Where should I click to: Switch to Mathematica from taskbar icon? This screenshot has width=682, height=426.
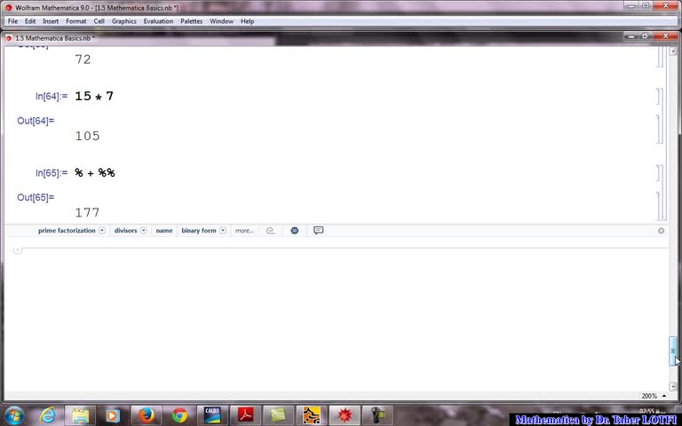pyautogui.click(x=345, y=415)
